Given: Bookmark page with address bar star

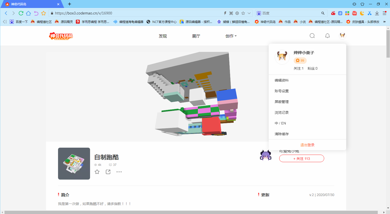Looking at the screenshot, I should (243, 13).
